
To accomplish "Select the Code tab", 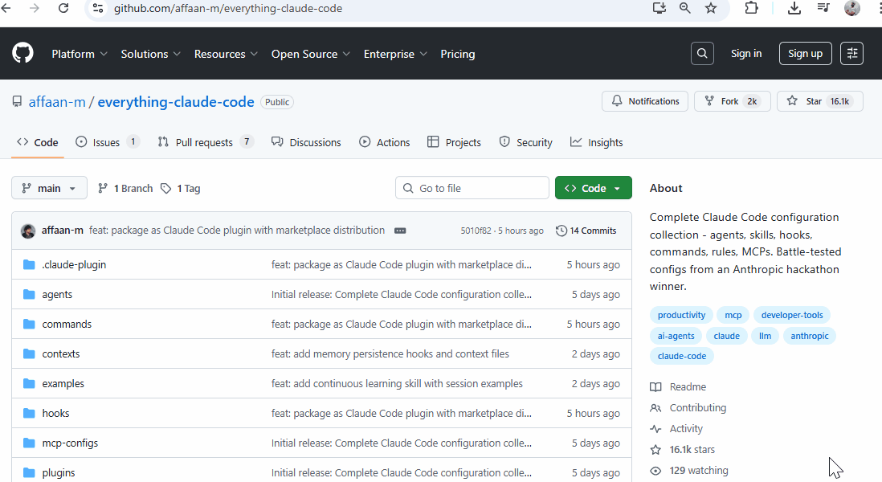I will coord(38,142).
